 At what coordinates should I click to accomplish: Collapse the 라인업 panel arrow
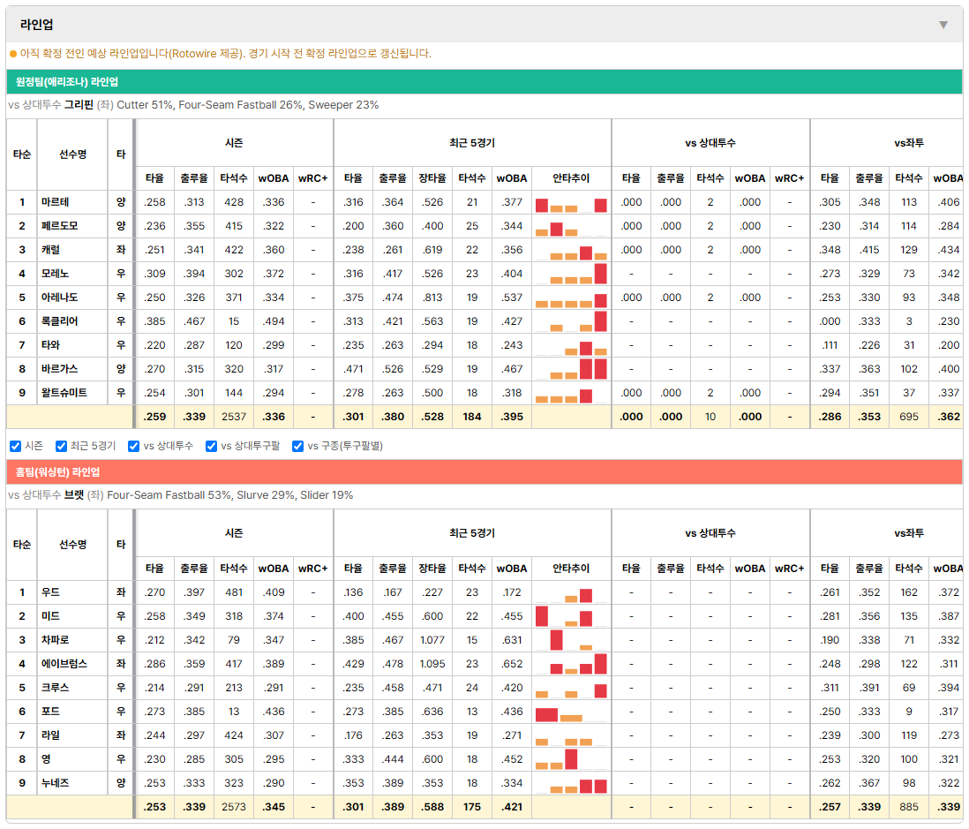coord(943,25)
